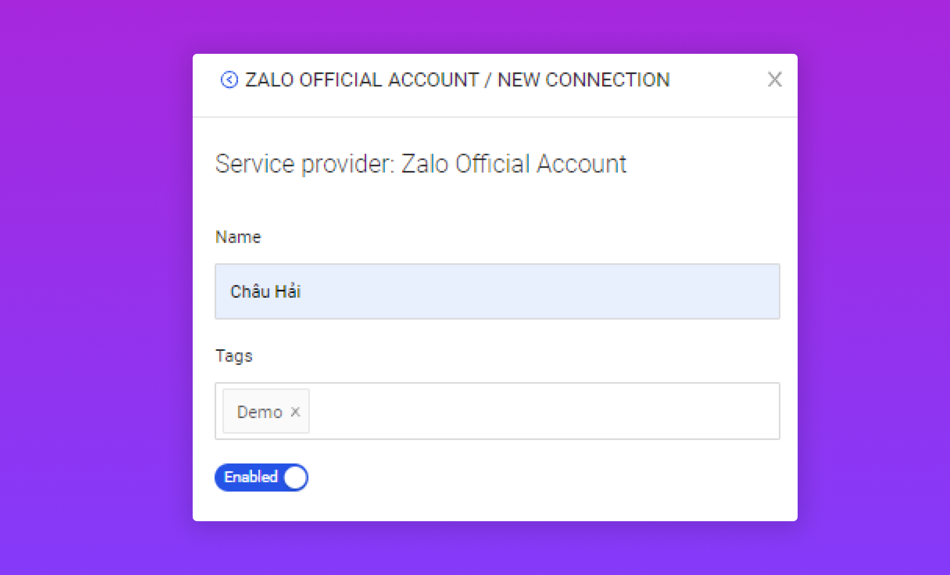The height and width of the screenshot is (575, 950).
Task: Click the back arrow circle icon
Action: pyautogui.click(x=229, y=80)
